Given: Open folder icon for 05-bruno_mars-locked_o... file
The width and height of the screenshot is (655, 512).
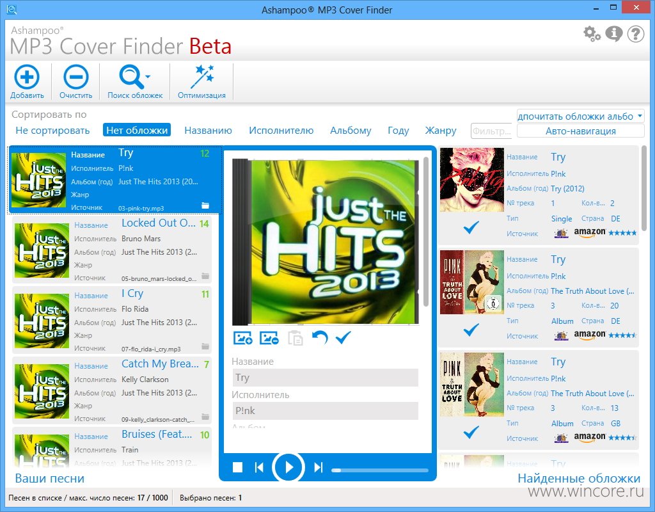Looking at the screenshot, I should point(205,275).
